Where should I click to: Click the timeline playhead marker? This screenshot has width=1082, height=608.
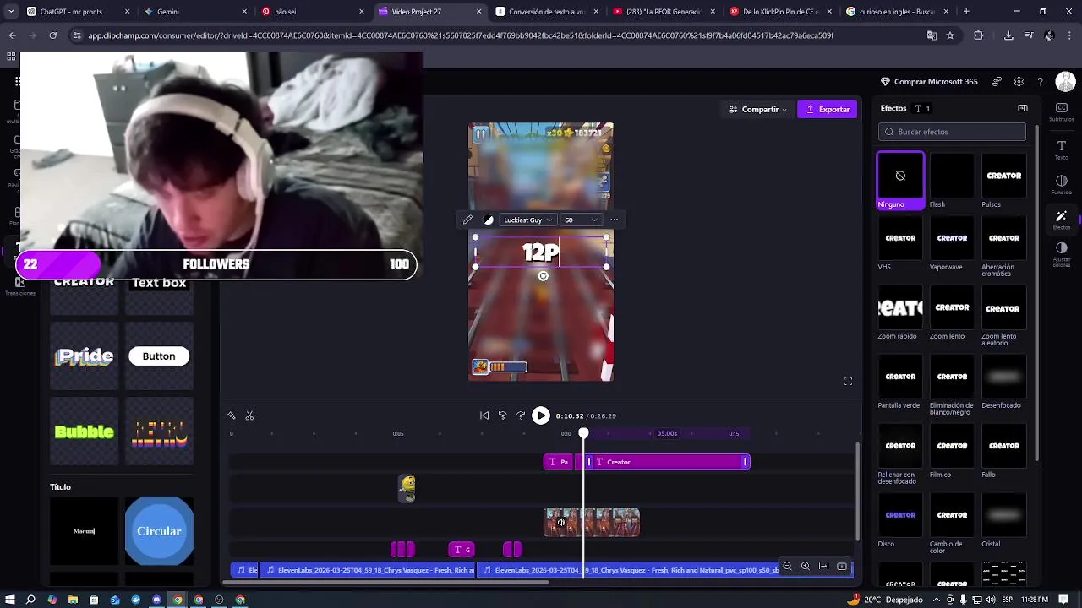(583, 433)
